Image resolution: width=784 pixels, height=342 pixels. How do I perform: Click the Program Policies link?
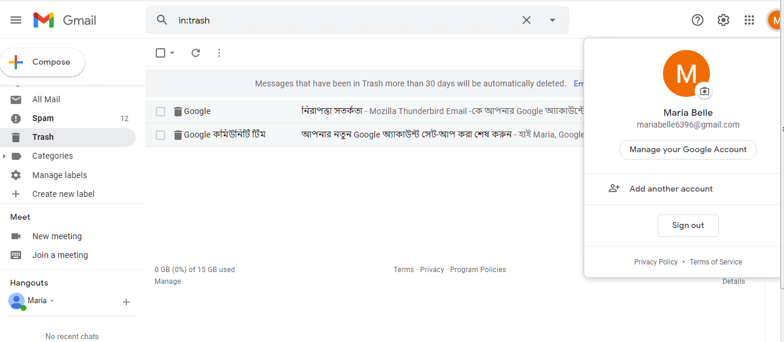(478, 270)
